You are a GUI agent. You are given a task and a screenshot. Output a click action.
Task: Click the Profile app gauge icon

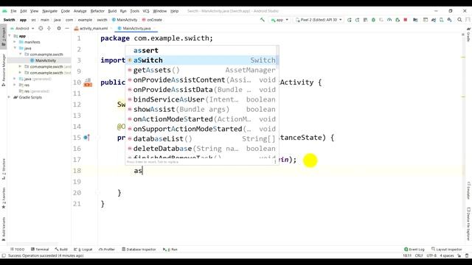[389, 20]
